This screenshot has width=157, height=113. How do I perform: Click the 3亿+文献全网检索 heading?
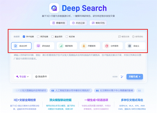coord(25,100)
